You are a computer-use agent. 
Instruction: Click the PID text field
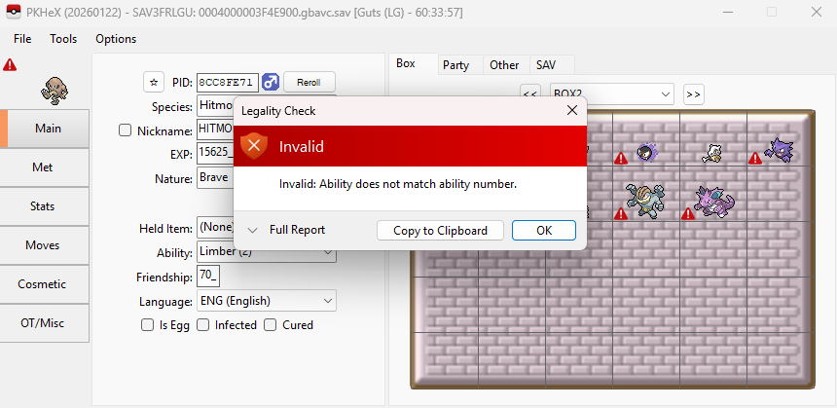227,82
